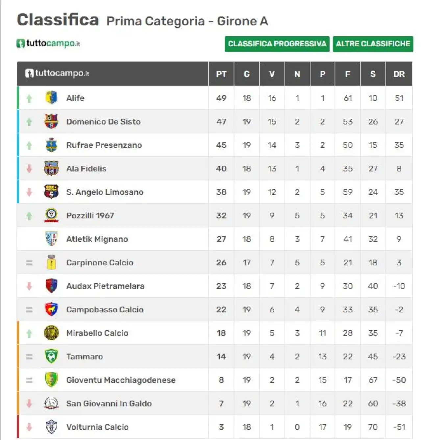421x440 pixels.
Task: Open the Atletik Mignano team page
Action: (x=97, y=239)
